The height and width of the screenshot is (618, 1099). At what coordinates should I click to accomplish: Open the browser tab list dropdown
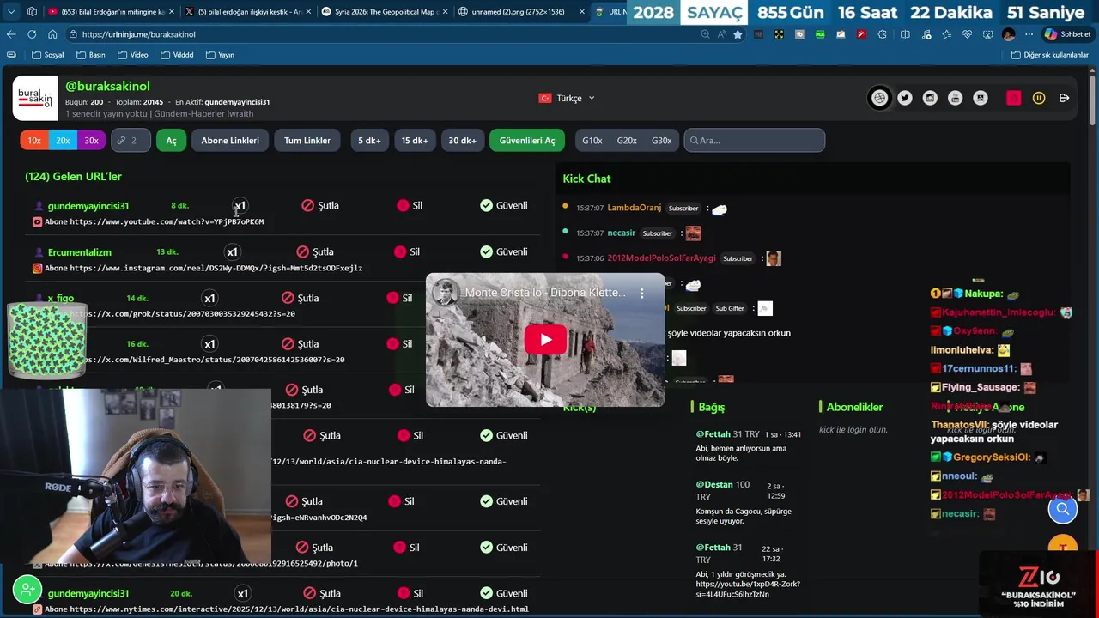[x=11, y=11]
